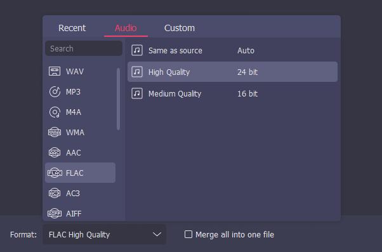Select the MP3 label
382x252 pixels.
(x=73, y=92)
